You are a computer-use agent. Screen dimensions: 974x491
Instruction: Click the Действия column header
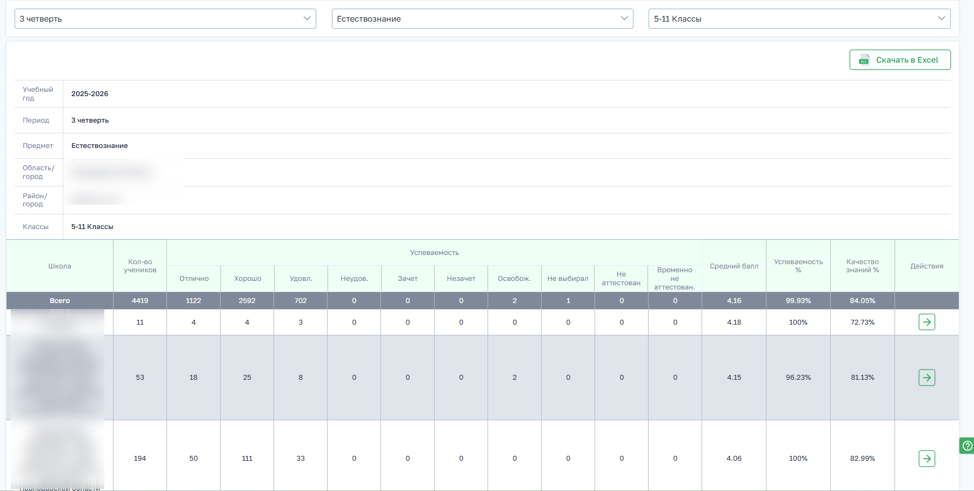(926, 266)
